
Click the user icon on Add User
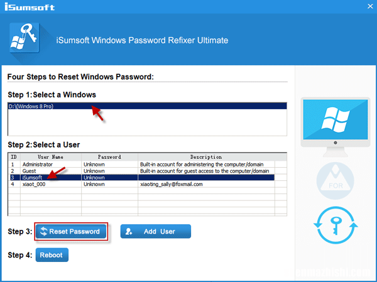(129, 232)
